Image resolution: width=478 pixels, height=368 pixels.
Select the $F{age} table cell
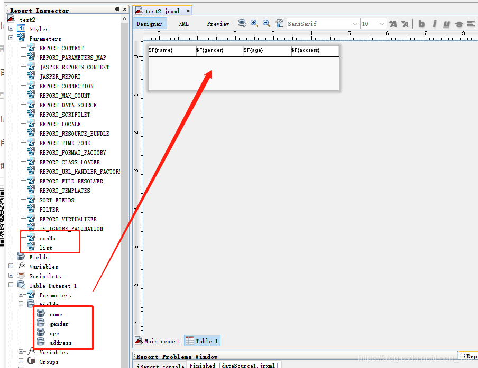coord(268,51)
